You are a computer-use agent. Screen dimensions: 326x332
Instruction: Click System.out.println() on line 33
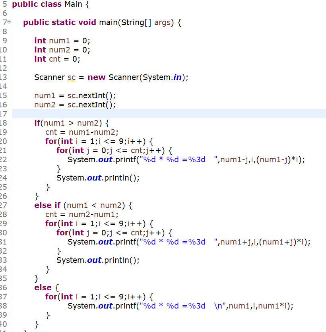pyautogui.click(x=98, y=260)
